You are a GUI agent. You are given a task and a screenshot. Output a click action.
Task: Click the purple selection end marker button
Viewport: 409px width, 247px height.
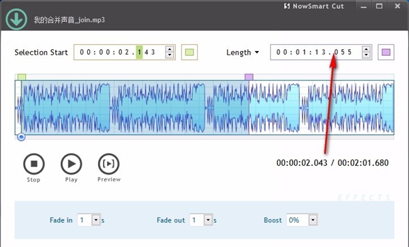(386, 53)
